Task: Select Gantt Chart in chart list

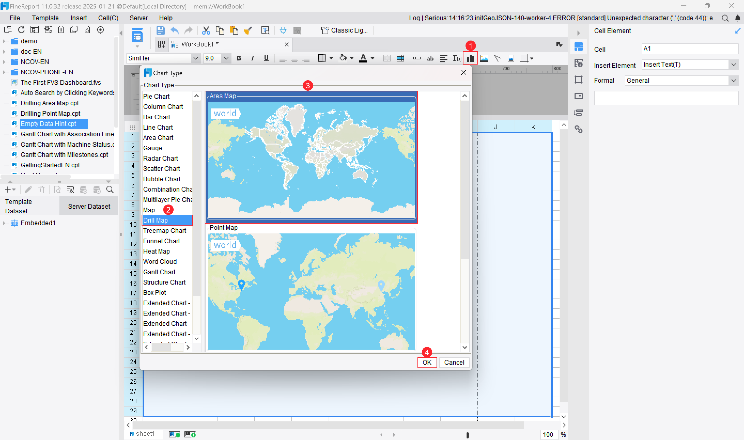Action: pos(167,272)
